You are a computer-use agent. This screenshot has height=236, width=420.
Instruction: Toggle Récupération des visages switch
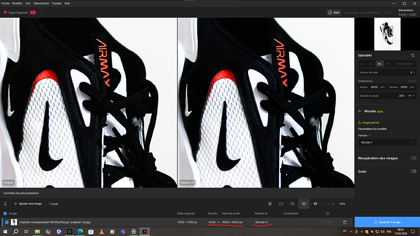tap(413, 158)
